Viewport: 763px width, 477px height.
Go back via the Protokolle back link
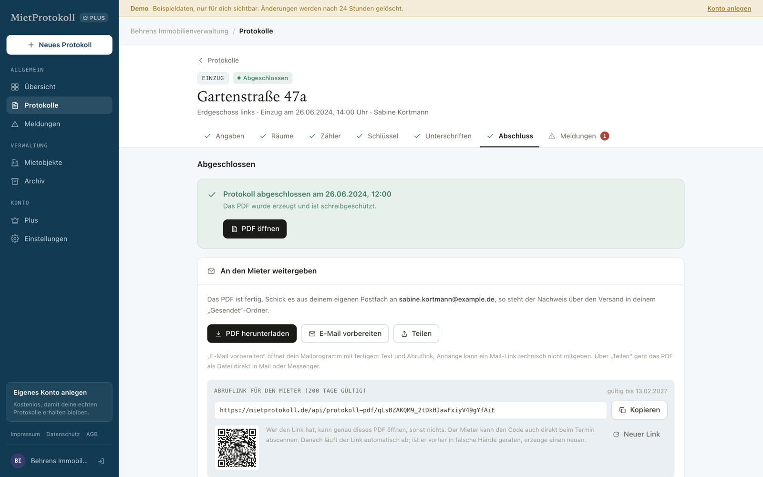pos(218,61)
